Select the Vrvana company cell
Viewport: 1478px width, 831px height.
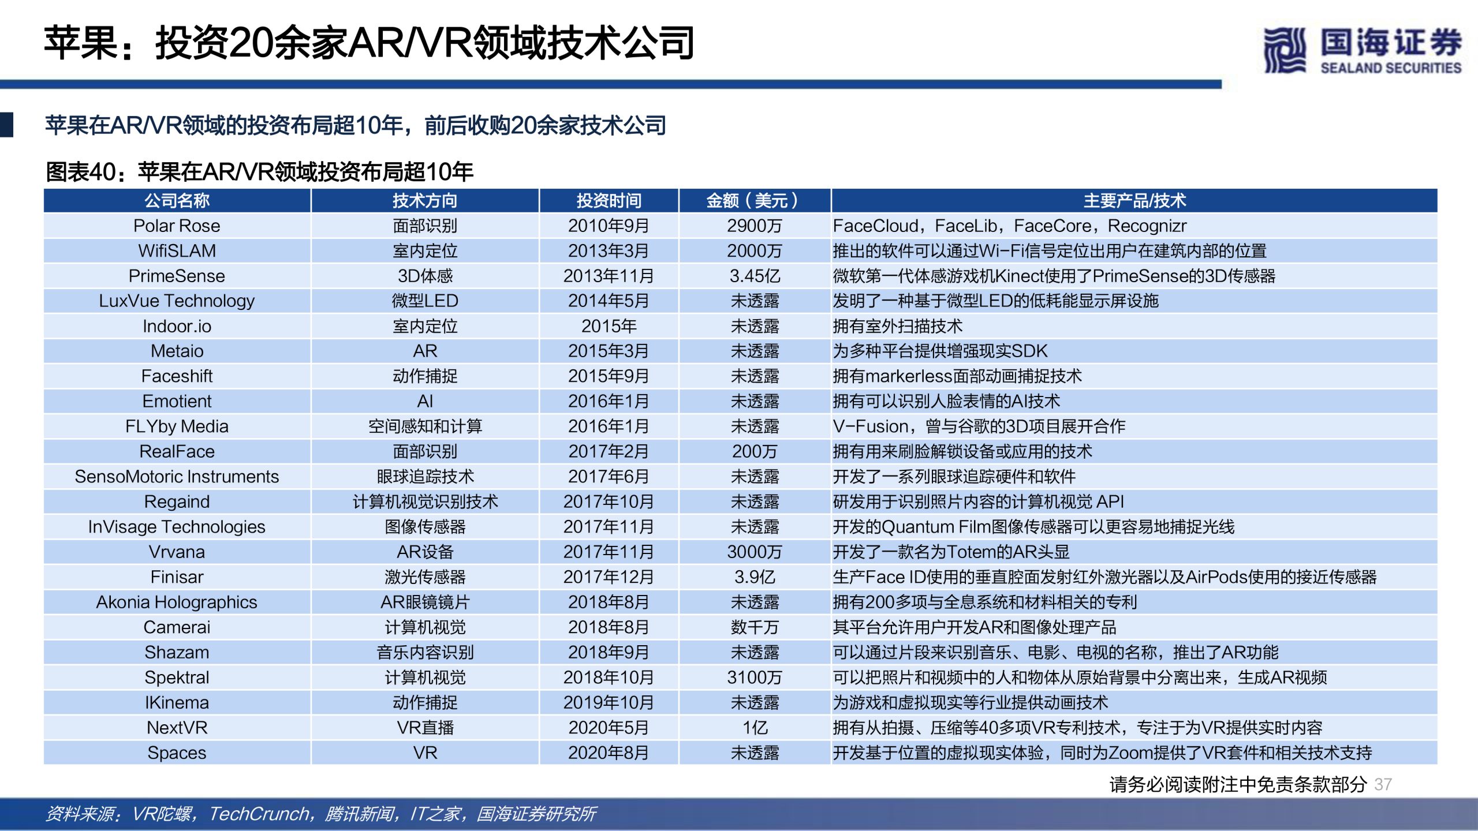177,552
